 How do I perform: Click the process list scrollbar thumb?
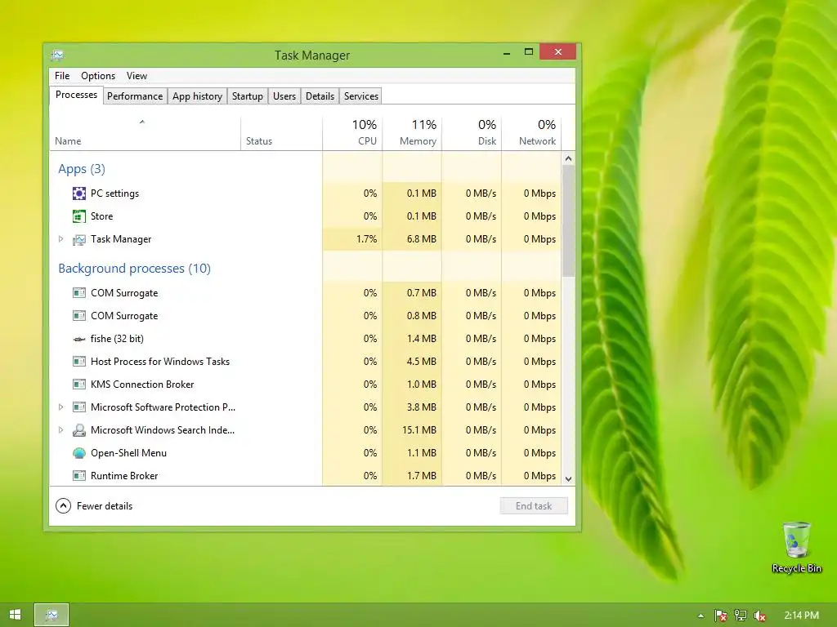click(569, 220)
